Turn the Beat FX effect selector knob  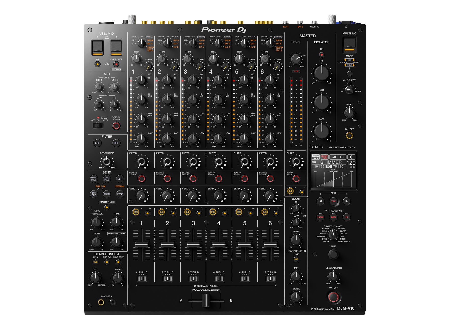(333, 234)
